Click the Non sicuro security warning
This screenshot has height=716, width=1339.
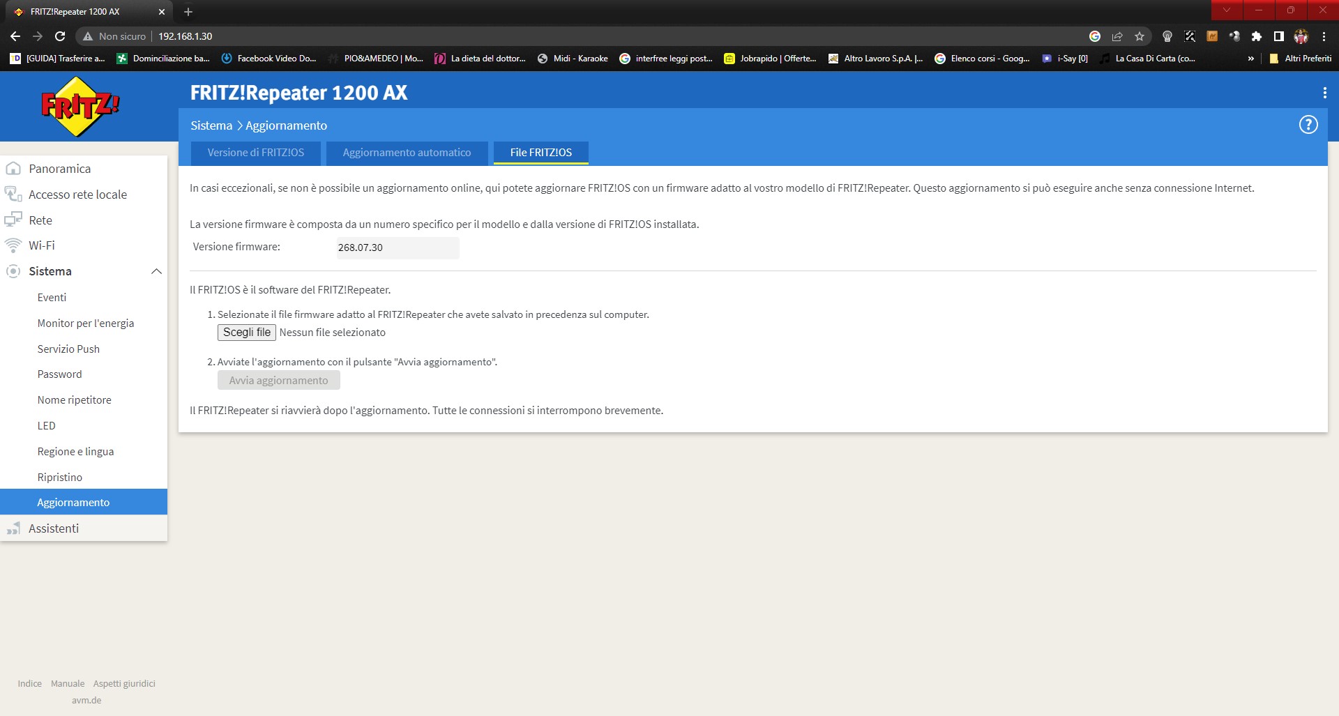(114, 36)
